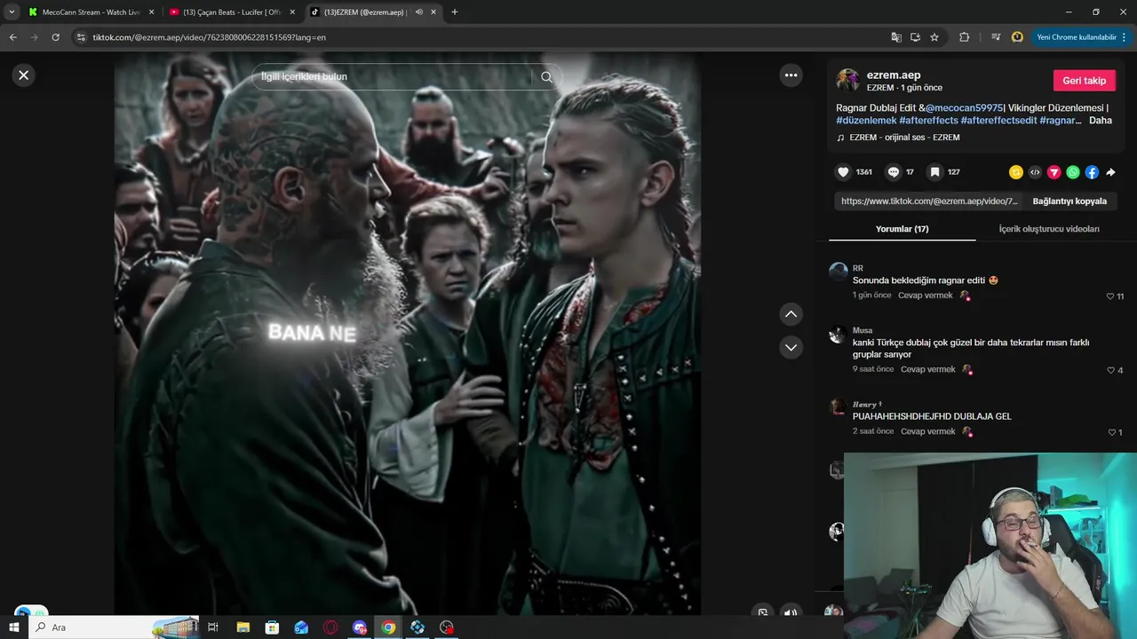Select Google Chrome taskbar icon
The width and height of the screenshot is (1137, 639).
(x=388, y=627)
